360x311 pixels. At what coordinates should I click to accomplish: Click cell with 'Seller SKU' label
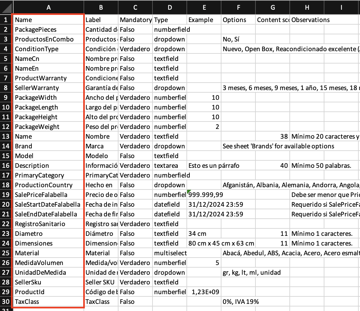point(101,282)
